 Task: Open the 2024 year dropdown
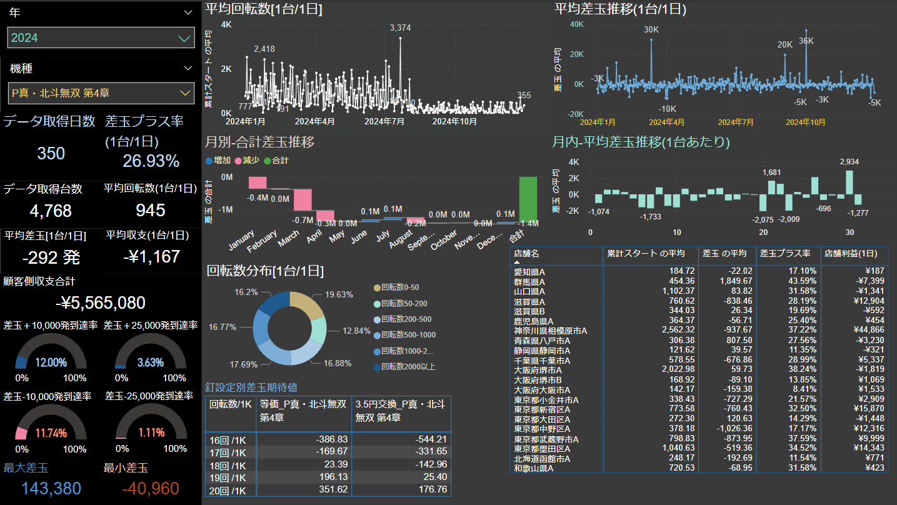pos(100,38)
